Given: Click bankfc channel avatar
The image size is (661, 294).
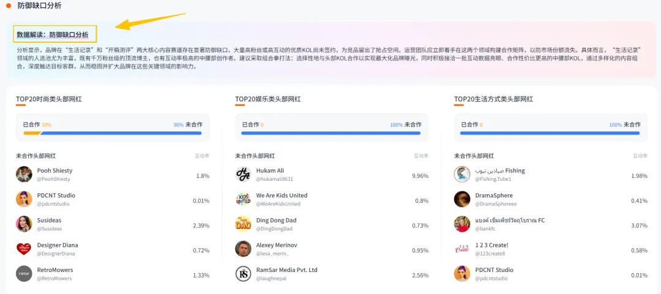Looking at the screenshot, I should tap(462, 224).
